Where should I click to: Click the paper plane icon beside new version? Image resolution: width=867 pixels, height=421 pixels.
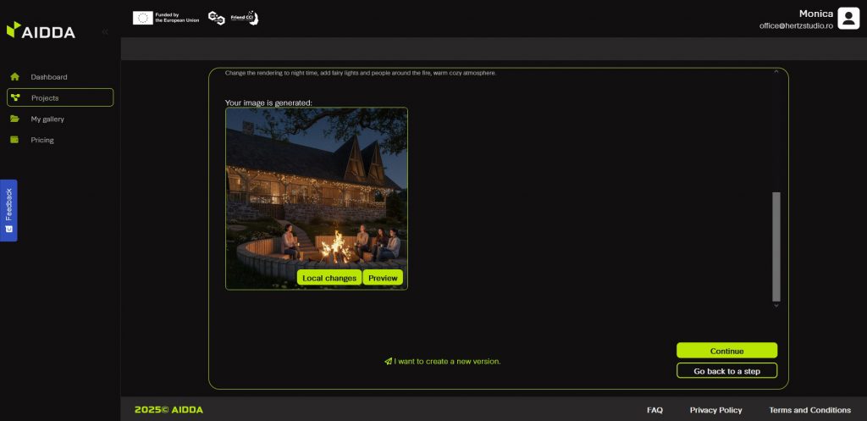[x=388, y=361]
